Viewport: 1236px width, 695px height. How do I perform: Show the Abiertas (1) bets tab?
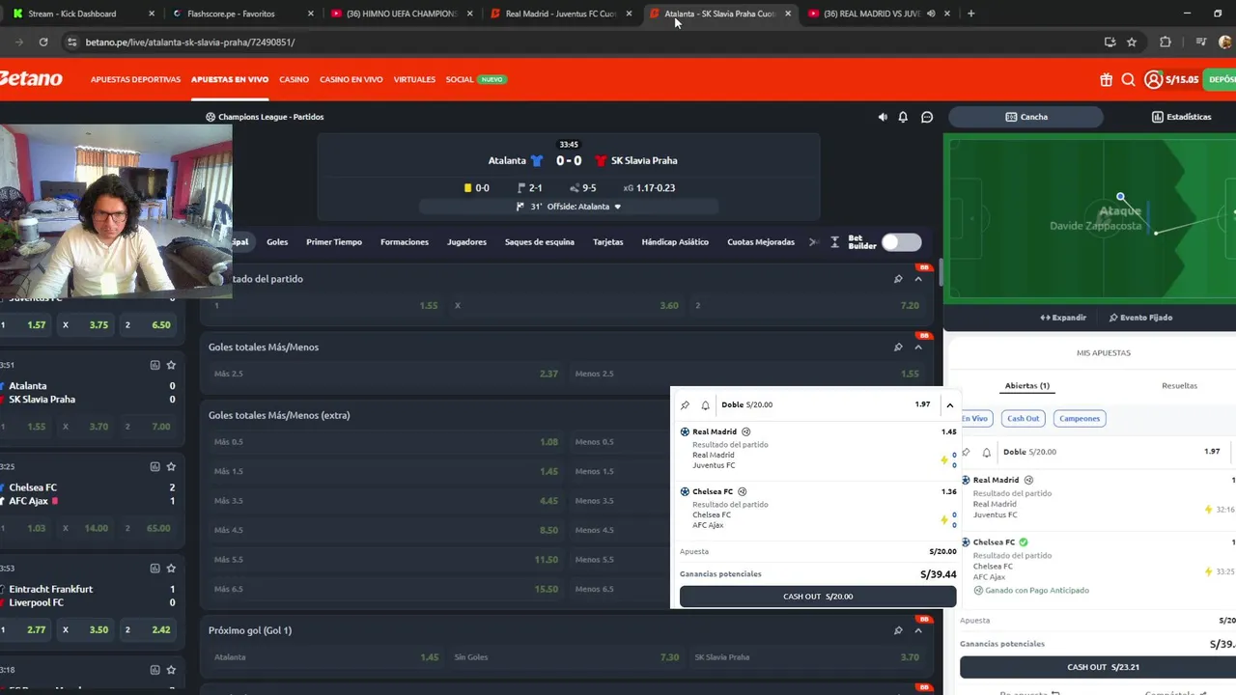[1026, 386]
